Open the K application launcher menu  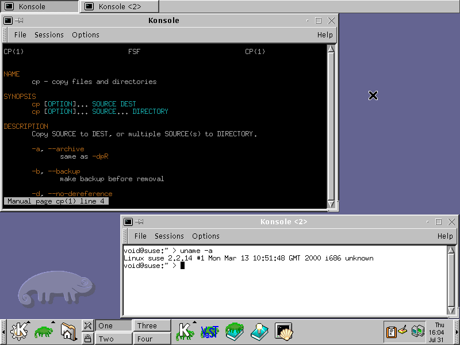pos(19,332)
